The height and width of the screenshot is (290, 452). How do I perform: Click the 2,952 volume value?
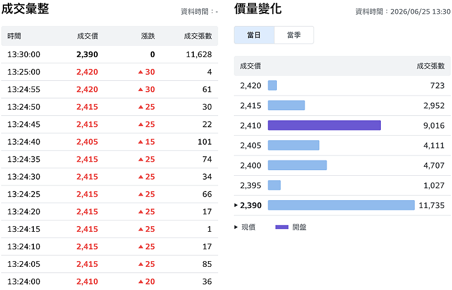point(434,106)
